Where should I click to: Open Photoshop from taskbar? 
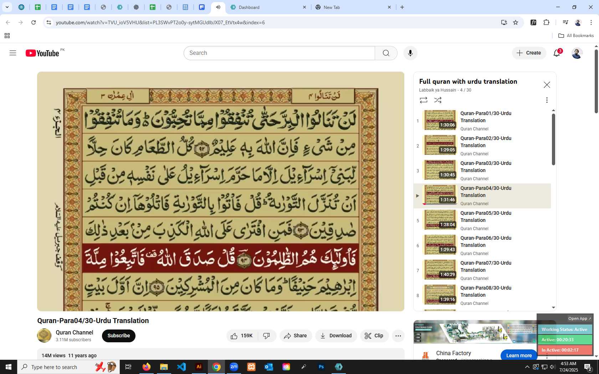tap(321, 367)
